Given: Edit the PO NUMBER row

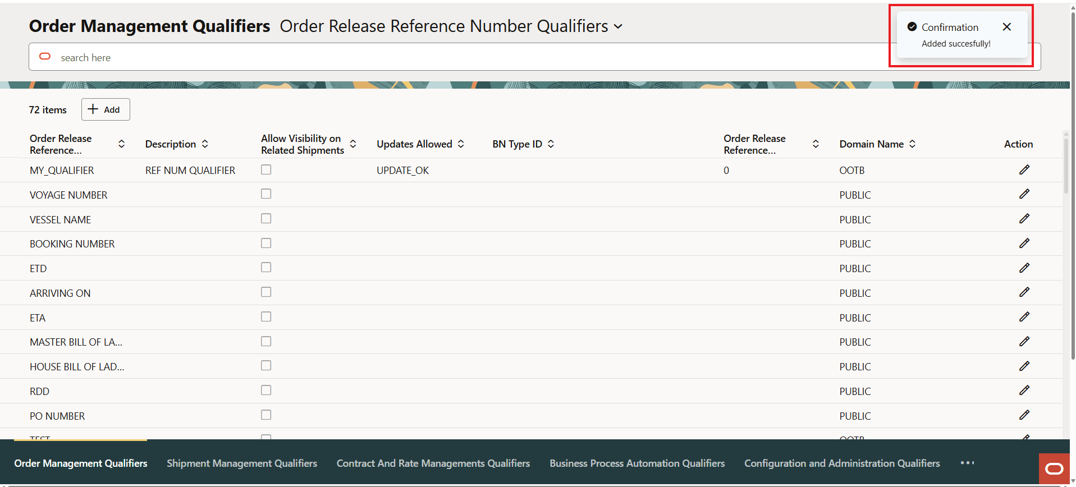Looking at the screenshot, I should [1024, 415].
